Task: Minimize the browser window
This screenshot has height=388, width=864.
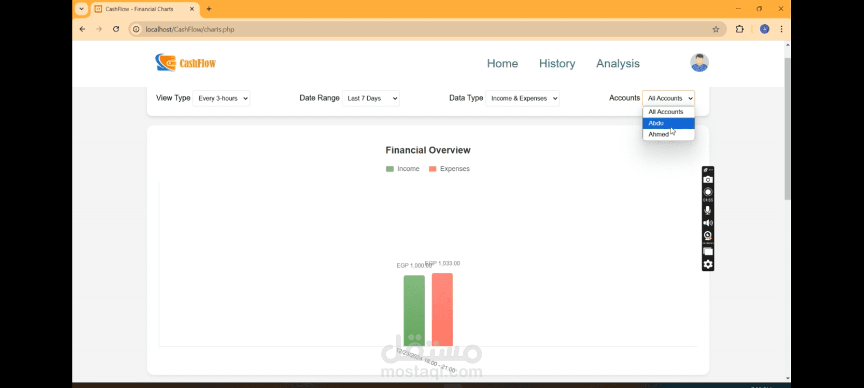Action: tap(738, 9)
